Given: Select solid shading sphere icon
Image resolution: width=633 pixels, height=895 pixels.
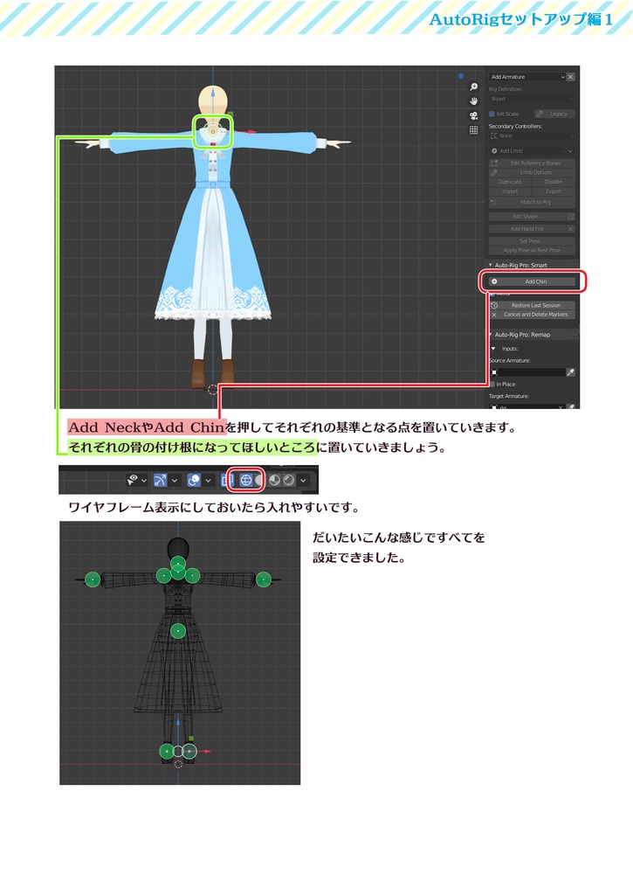Looking at the screenshot, I should [x=259, y=480].
